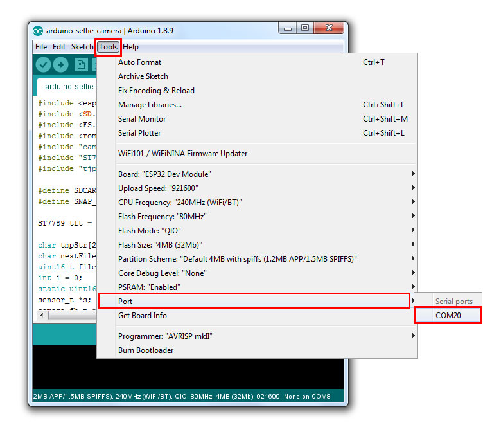The width and height of the screenshot is (501, 432).
Task: Expand Core Debug Level: "None" submenu
Action: [x=257, y=273]
